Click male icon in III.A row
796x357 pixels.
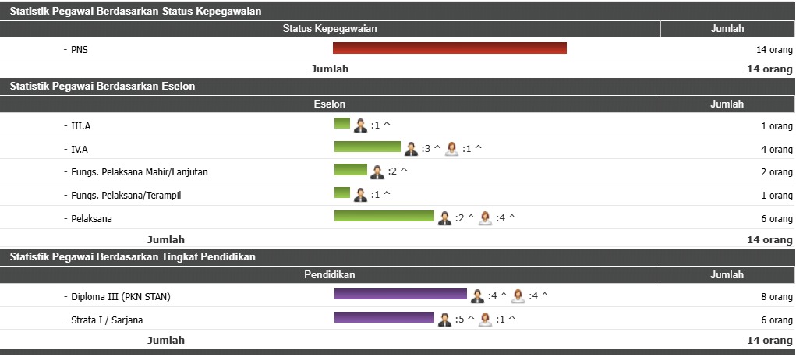[360, 126]
